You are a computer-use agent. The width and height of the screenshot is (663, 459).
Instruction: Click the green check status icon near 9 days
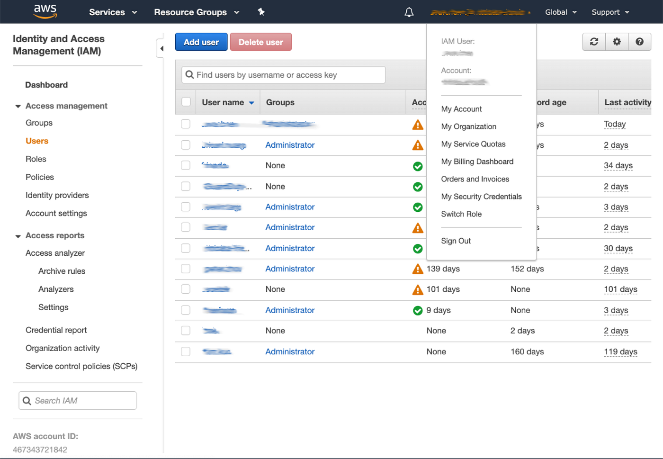click(x=417, y=310)
